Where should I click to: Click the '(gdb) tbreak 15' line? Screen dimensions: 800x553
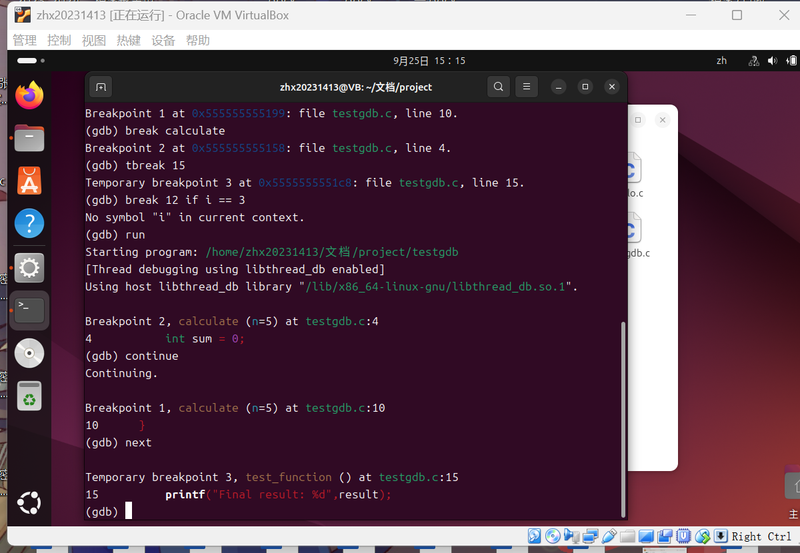(x=135, y=165)
